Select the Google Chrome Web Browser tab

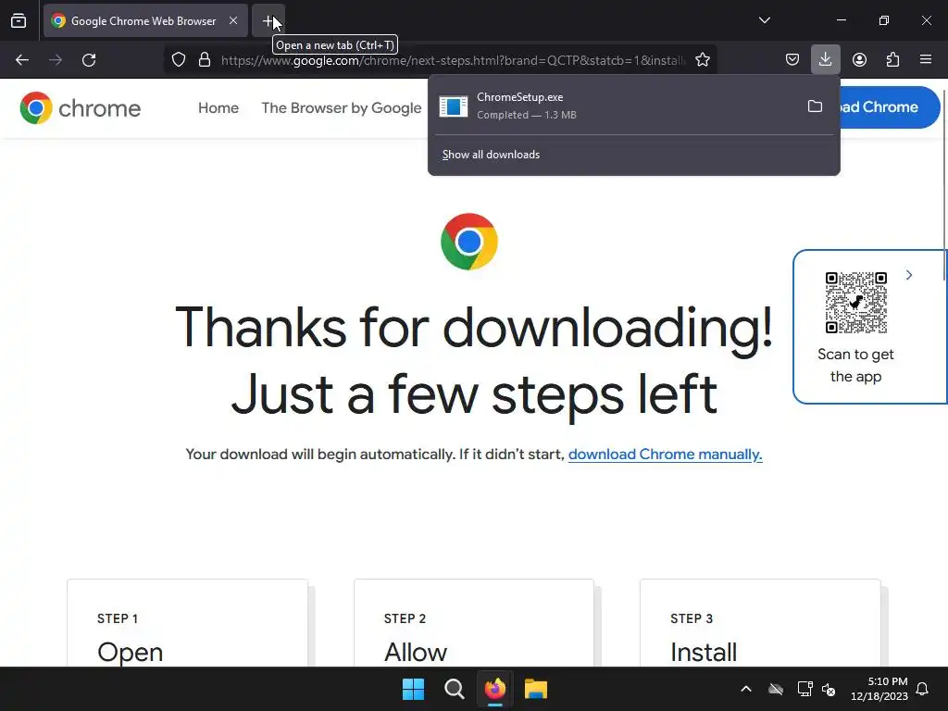tap(145, 21)
